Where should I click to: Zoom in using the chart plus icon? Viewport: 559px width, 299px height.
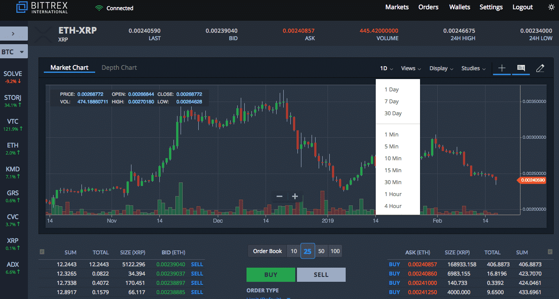click(x=295, y=196)
